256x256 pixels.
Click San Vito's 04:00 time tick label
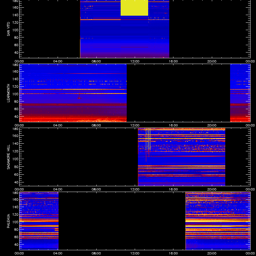[58, 61]
